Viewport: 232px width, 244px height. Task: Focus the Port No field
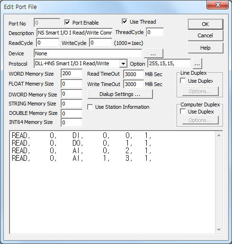[x=47, y=23]
